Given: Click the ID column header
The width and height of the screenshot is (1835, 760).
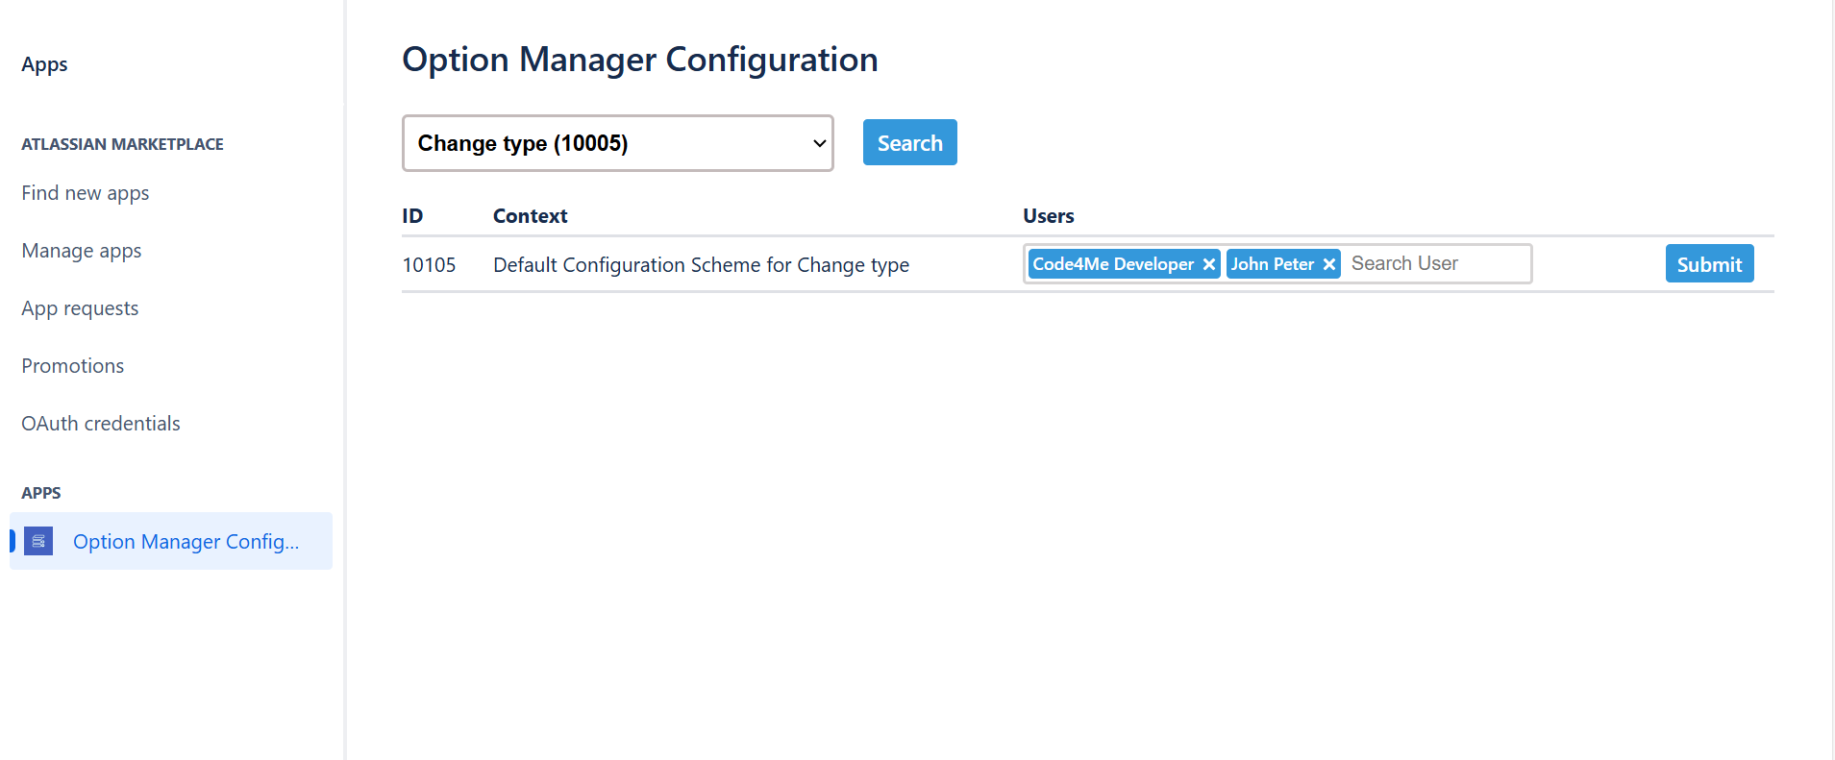Looking at the screenshot, I should coord(412,216).
